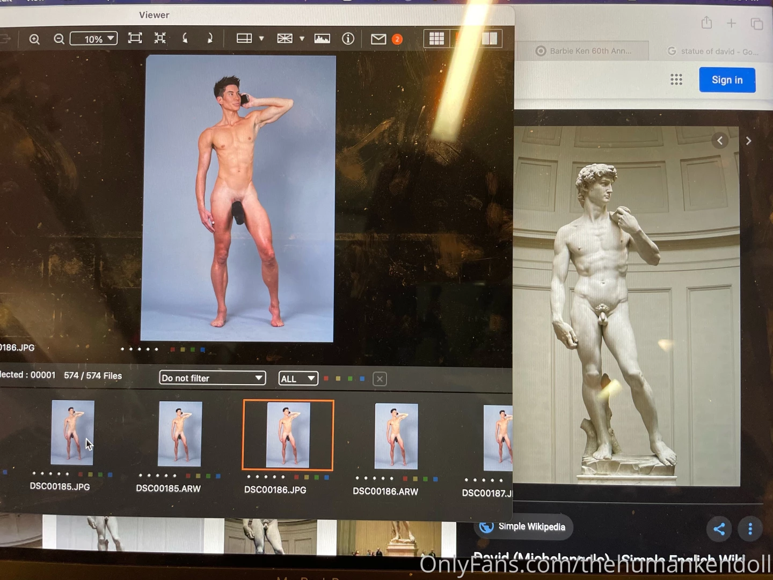Click the '574 / 574 Files' count text
This screenshot has width=773, height=580.
pos(93,375)
